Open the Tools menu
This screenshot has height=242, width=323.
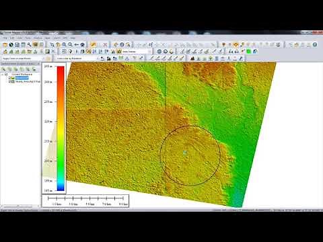[x=28, y=38]
